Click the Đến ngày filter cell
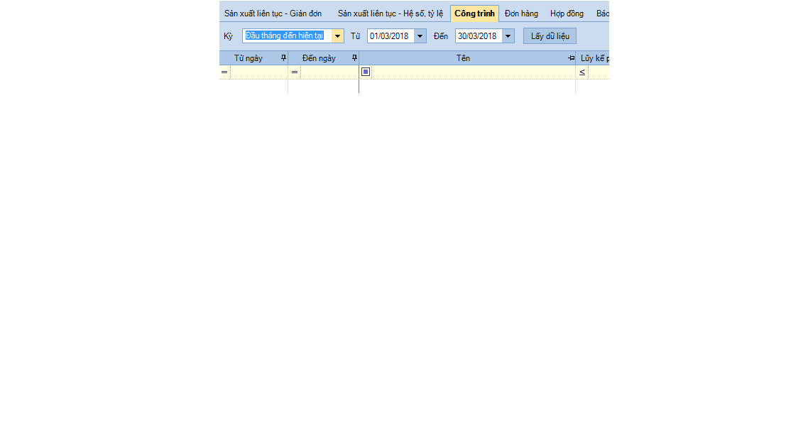 point(329,72)
